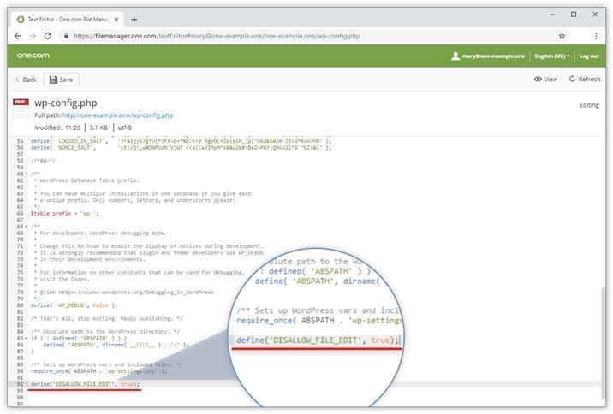This screenshot has width=613, height=414.
Task: Open the mary@one-example.one account menu
Action: pos(488,56)
